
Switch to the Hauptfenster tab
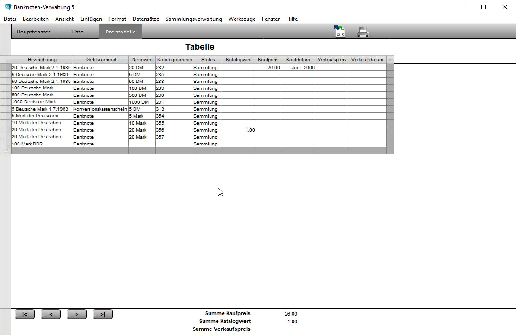tap(33, 32)
